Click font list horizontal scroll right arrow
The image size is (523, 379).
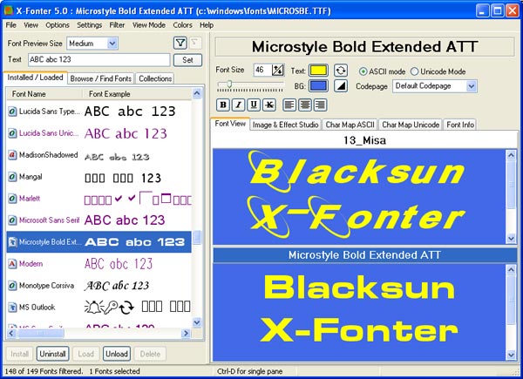[x=186, y=333]
